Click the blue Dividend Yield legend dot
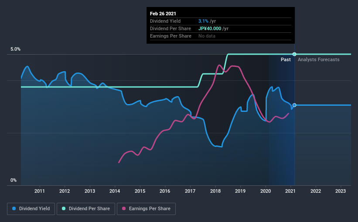The image size is (358, 222). [14, 208]
